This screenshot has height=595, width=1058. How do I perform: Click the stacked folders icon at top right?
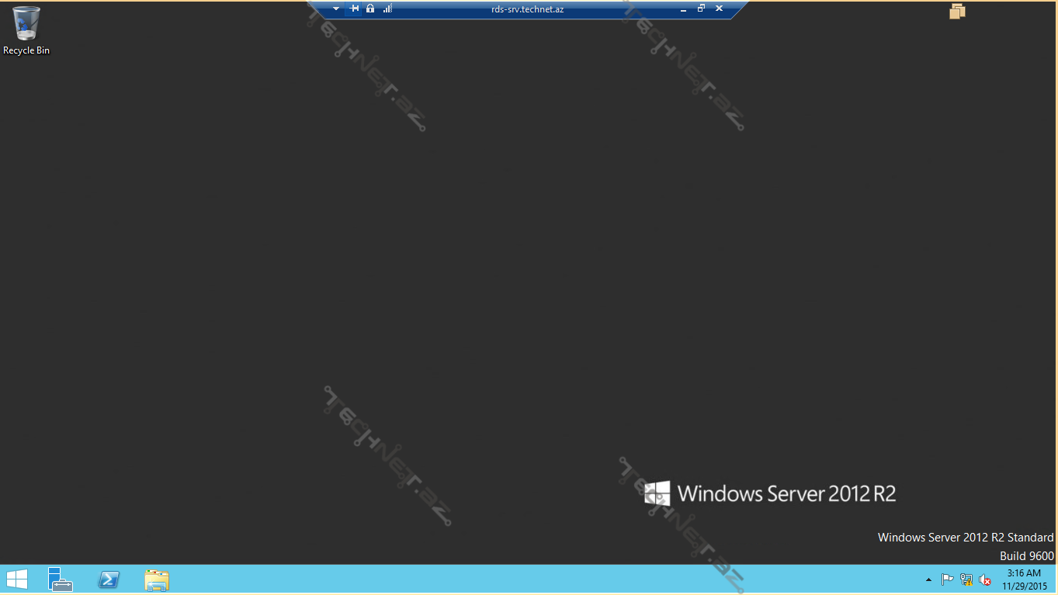coord(957,11)
